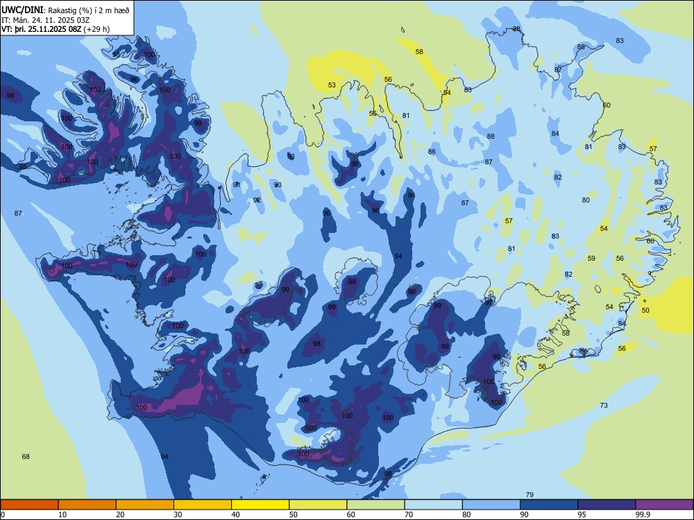The height and width of the screenshot is (520, 694).
Task: Click the orange 10–20 legend swatch
Action: point(87,505)
